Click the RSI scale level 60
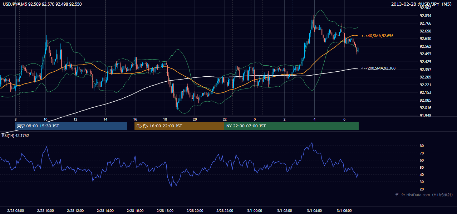This screenshot has width=457, height=214. coord(422,160)
